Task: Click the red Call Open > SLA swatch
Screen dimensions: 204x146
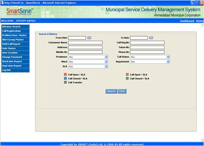Action: click(x=65, y=74)
